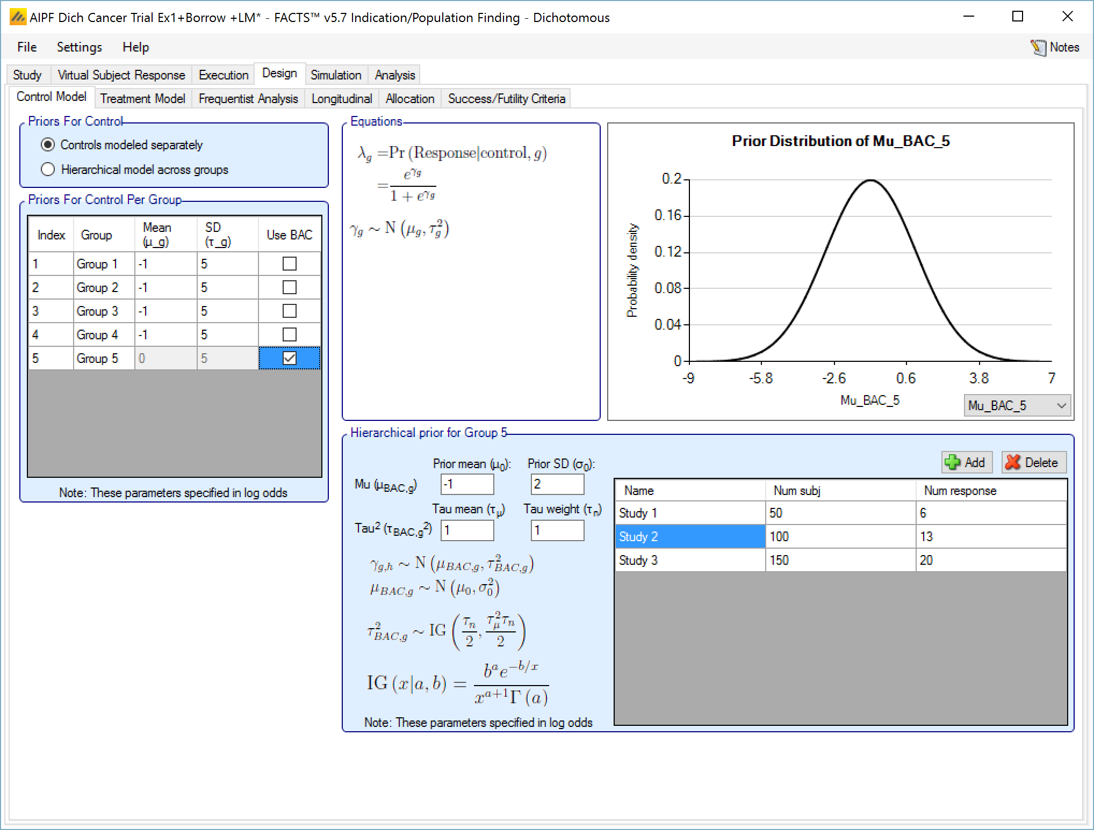
Task: Enable Use BAC for Group 1
Action: coord(289,264)
